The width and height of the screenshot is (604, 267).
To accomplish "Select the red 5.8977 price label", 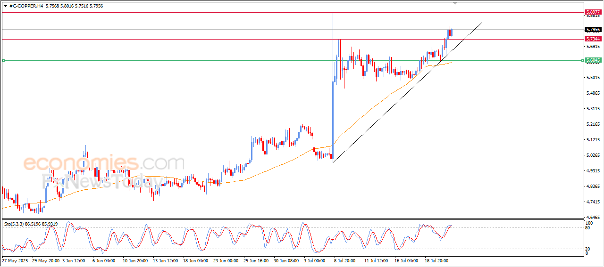I will click(x=592, y=12).
